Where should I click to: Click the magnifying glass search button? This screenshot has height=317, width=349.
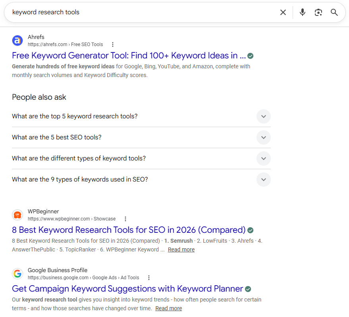tap(334, 12)
